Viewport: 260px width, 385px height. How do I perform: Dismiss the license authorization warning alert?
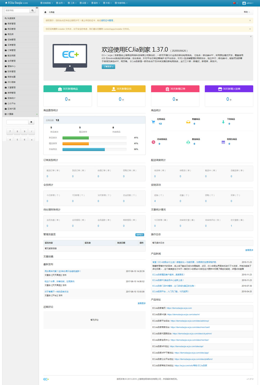[x=250, y=21]
